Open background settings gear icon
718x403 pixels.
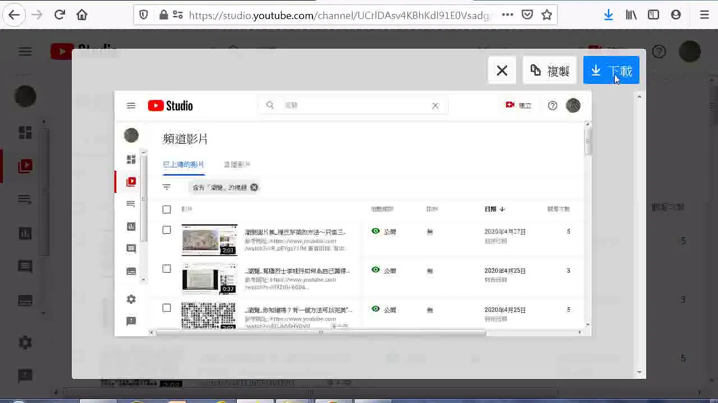click(25, 343)
